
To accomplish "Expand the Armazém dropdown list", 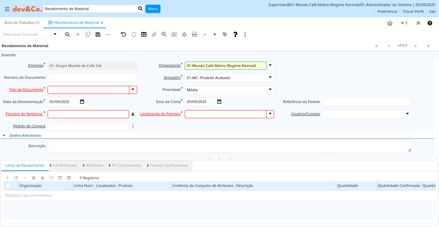I will (x=270, y=77).
